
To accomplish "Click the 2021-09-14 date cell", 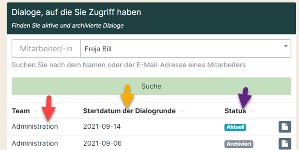I will click(x=102, y=126).
